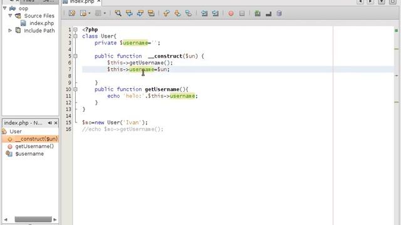This screenshot has height=225, width=401.
Task: Click the index.php - N... Navigator tab
Action: (23, 122)
